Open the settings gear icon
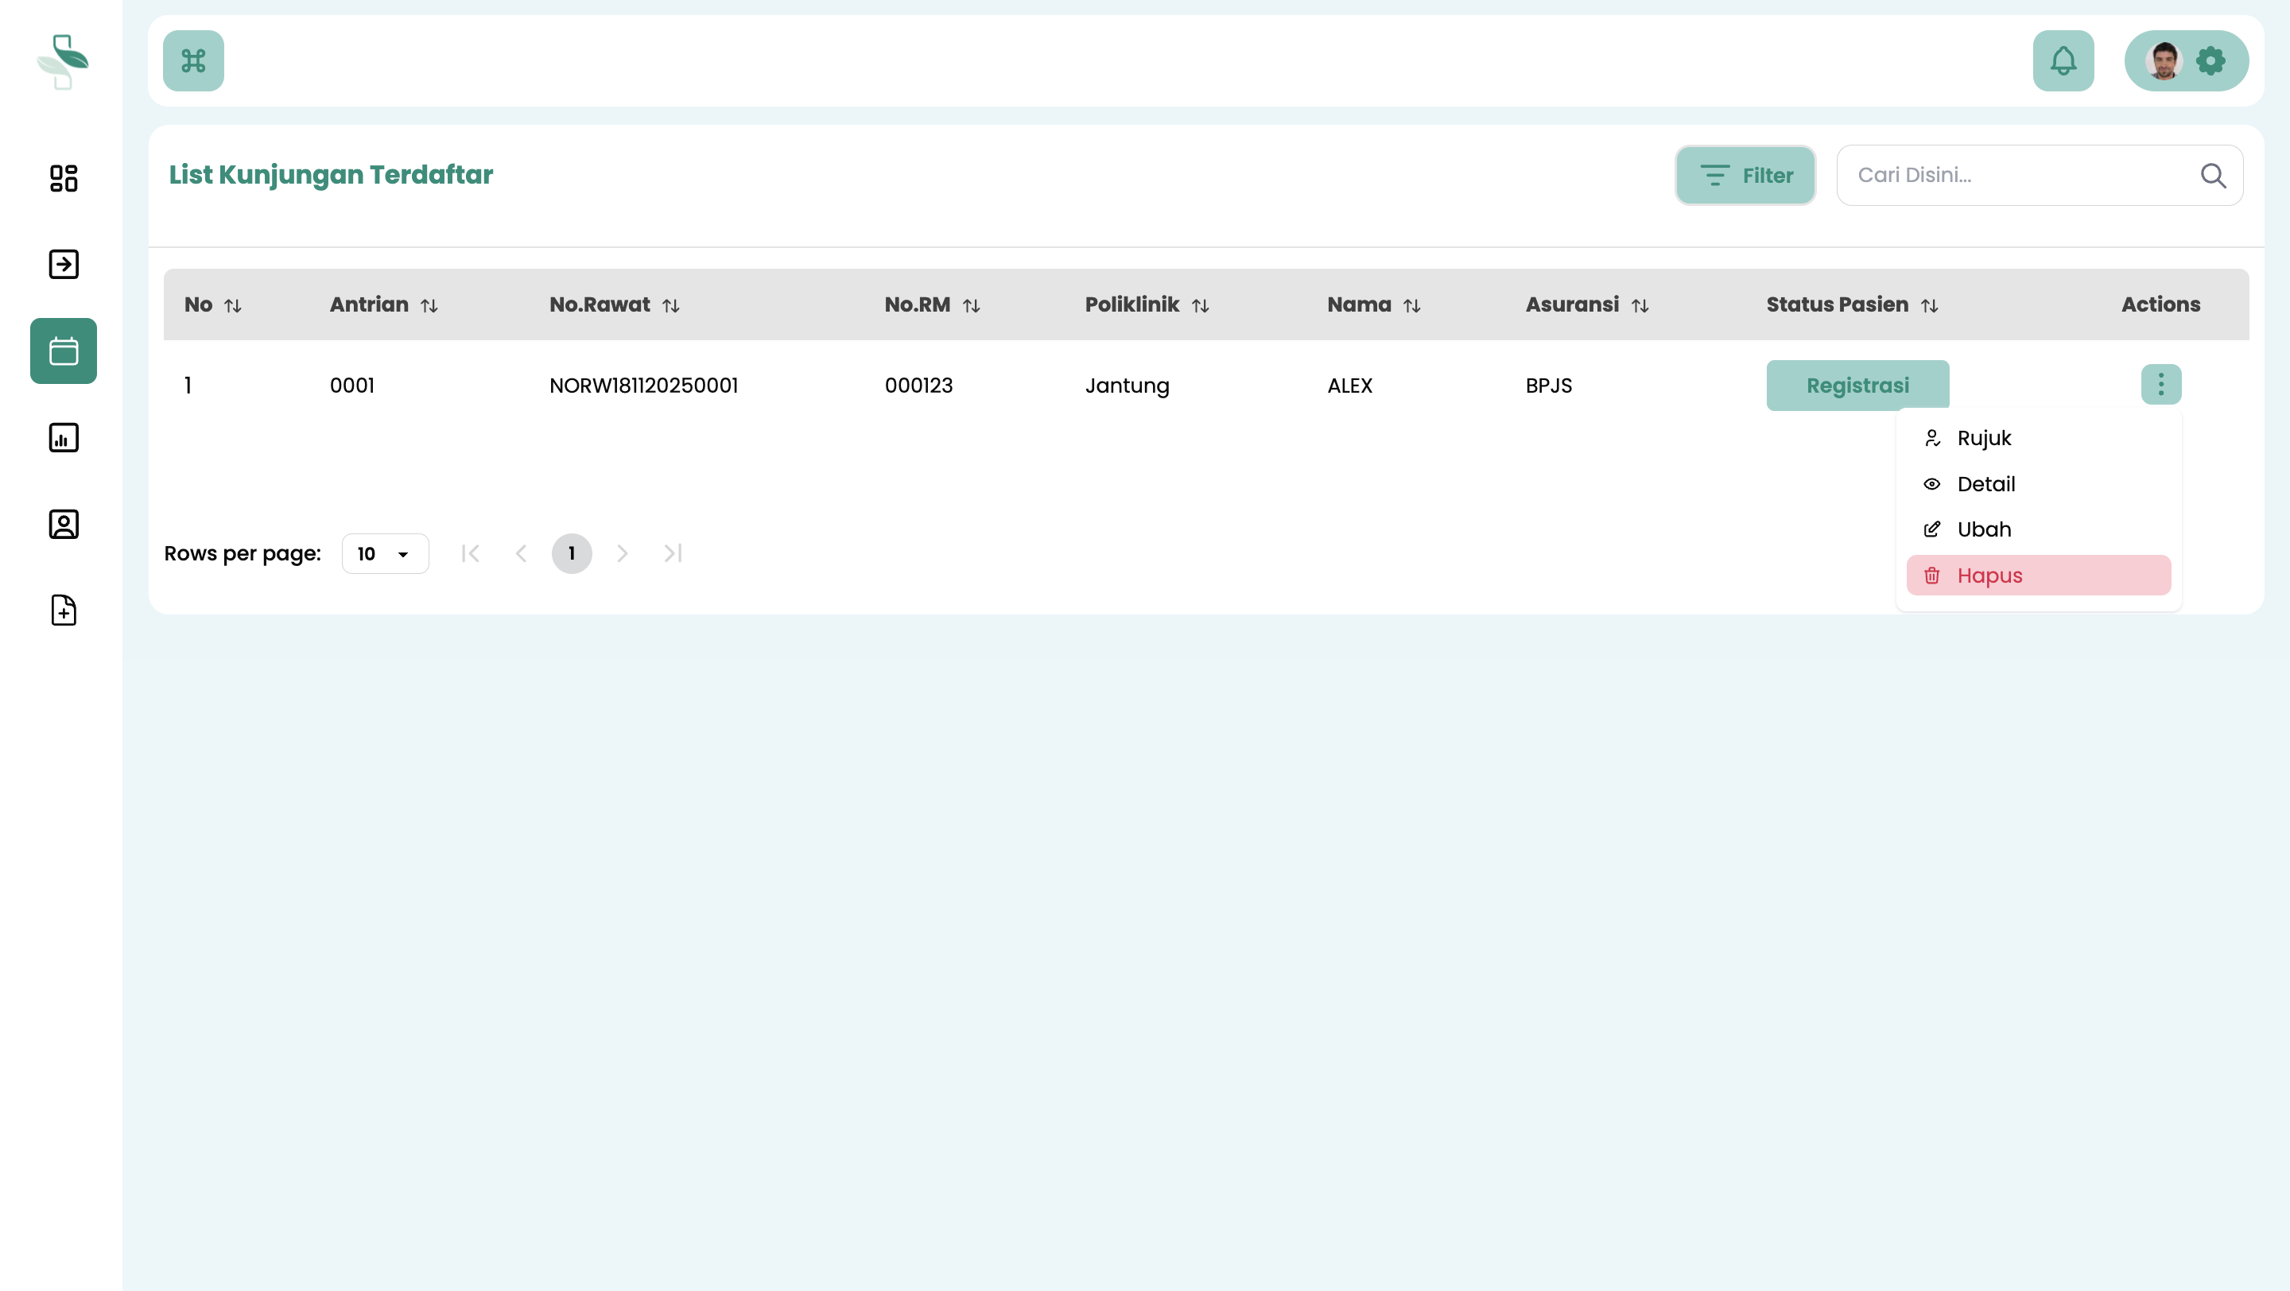Viewport: 2290px width, 1291px height. 2210,60
